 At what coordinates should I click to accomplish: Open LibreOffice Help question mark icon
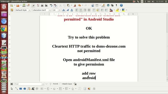tap(121, 5)
